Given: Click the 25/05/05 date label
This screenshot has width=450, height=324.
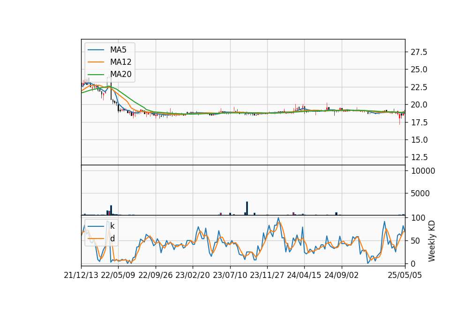Looking at the screenshot, I should point(405,275).
